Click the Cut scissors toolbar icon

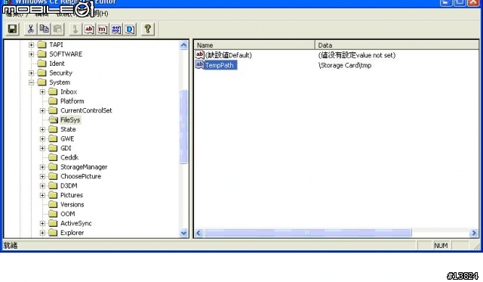click(30, 29)
